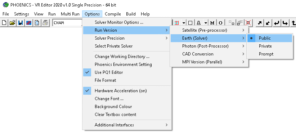Click the red grid mesh toggle icon

(x=177, y=23)
